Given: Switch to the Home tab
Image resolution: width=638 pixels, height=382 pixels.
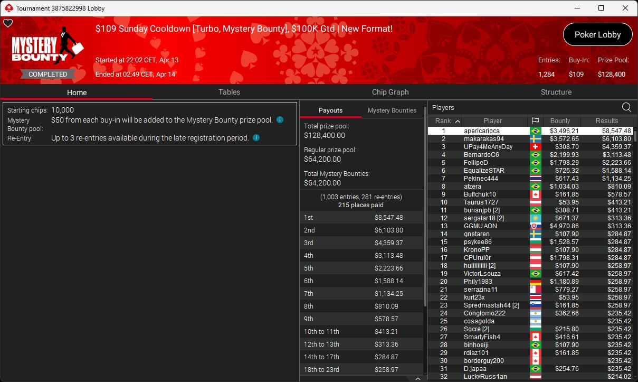Looking at the screenshot, I should pos(77,92).
